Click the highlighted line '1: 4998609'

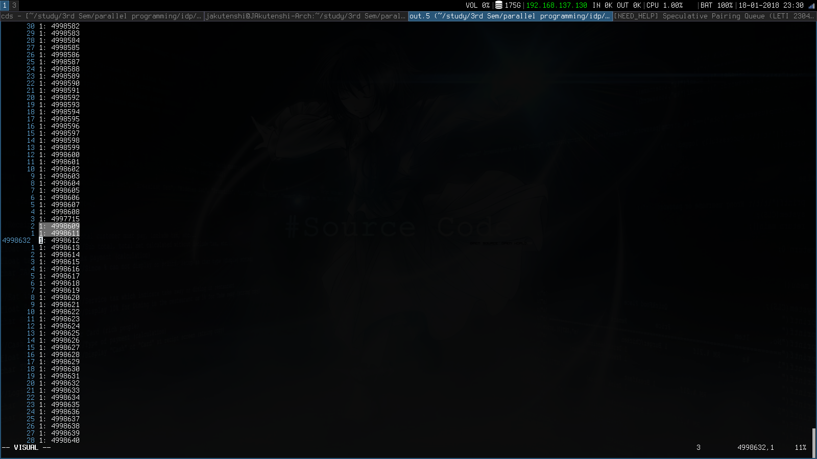point(59,226)
